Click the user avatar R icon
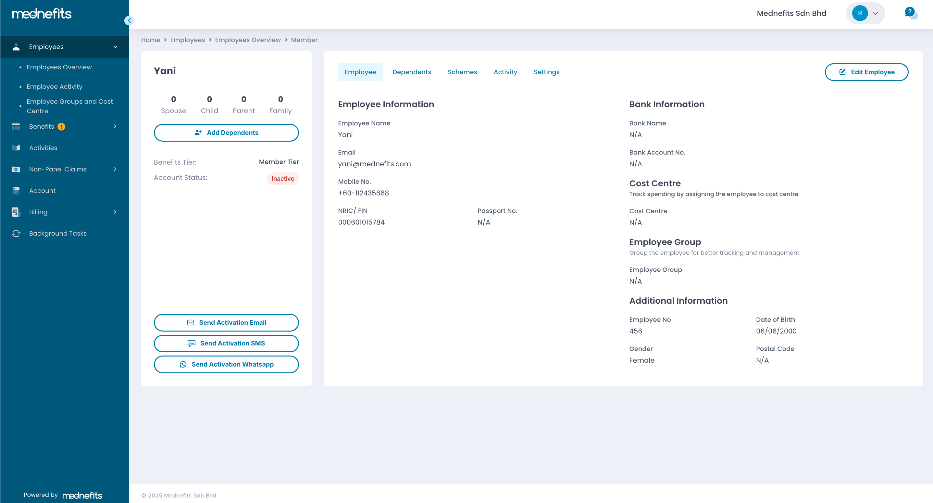 (860, 13)
